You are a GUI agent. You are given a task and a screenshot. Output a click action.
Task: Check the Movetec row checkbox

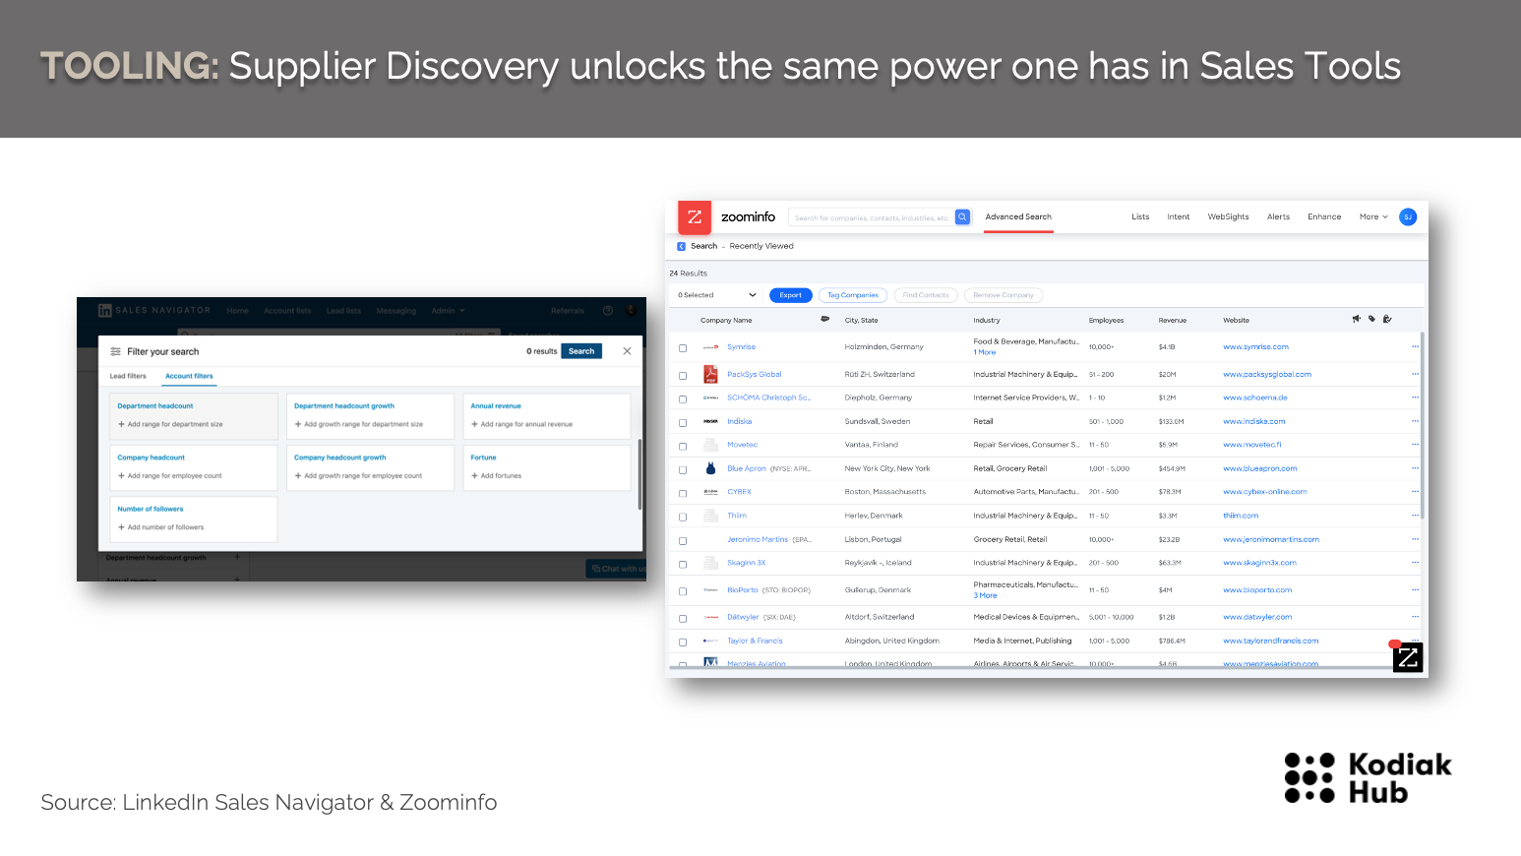pos(683,447)
